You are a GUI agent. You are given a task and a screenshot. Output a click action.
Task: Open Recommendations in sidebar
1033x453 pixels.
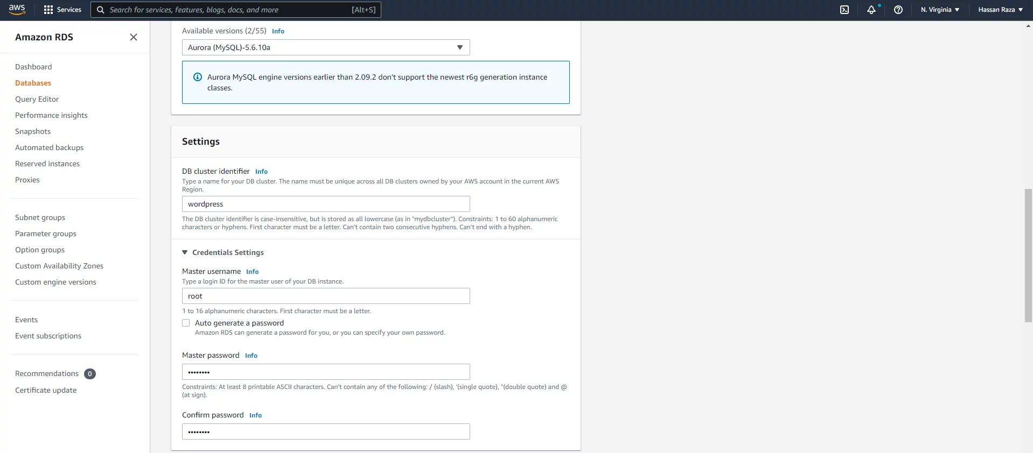(47, 373)
